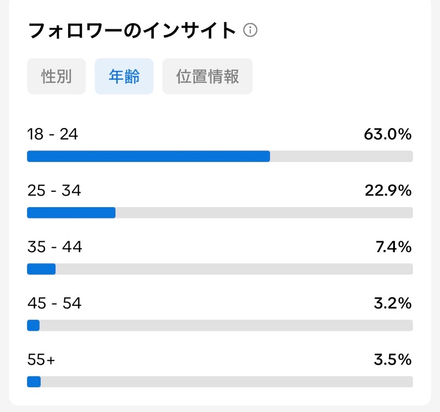Click the 22.9% percentage

(x=388, y=191)
